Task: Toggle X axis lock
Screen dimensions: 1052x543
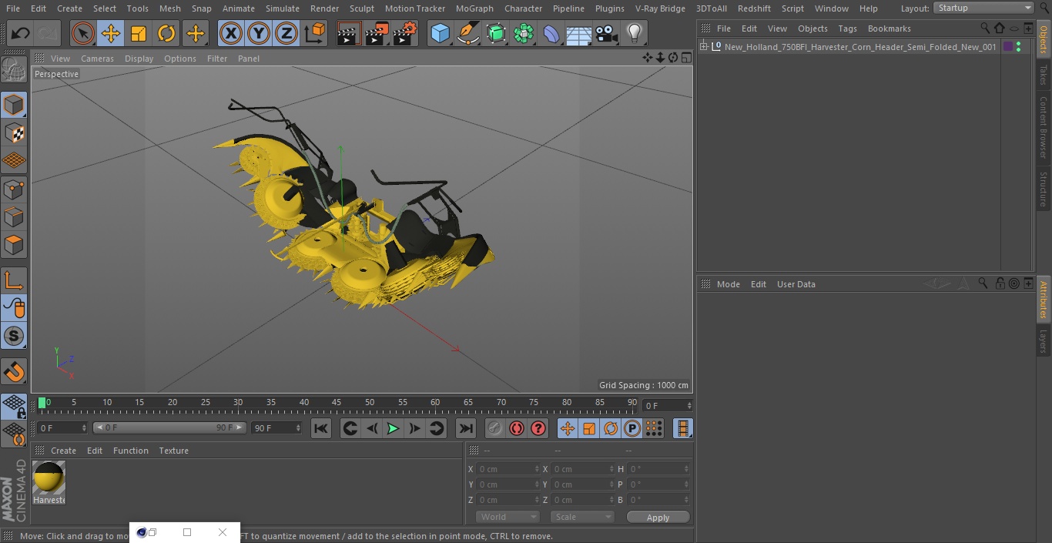Action: coord(230,34)
